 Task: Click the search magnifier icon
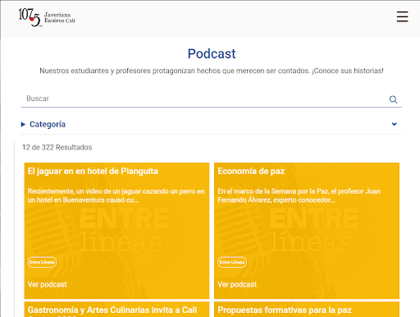(x=393, y=99)
